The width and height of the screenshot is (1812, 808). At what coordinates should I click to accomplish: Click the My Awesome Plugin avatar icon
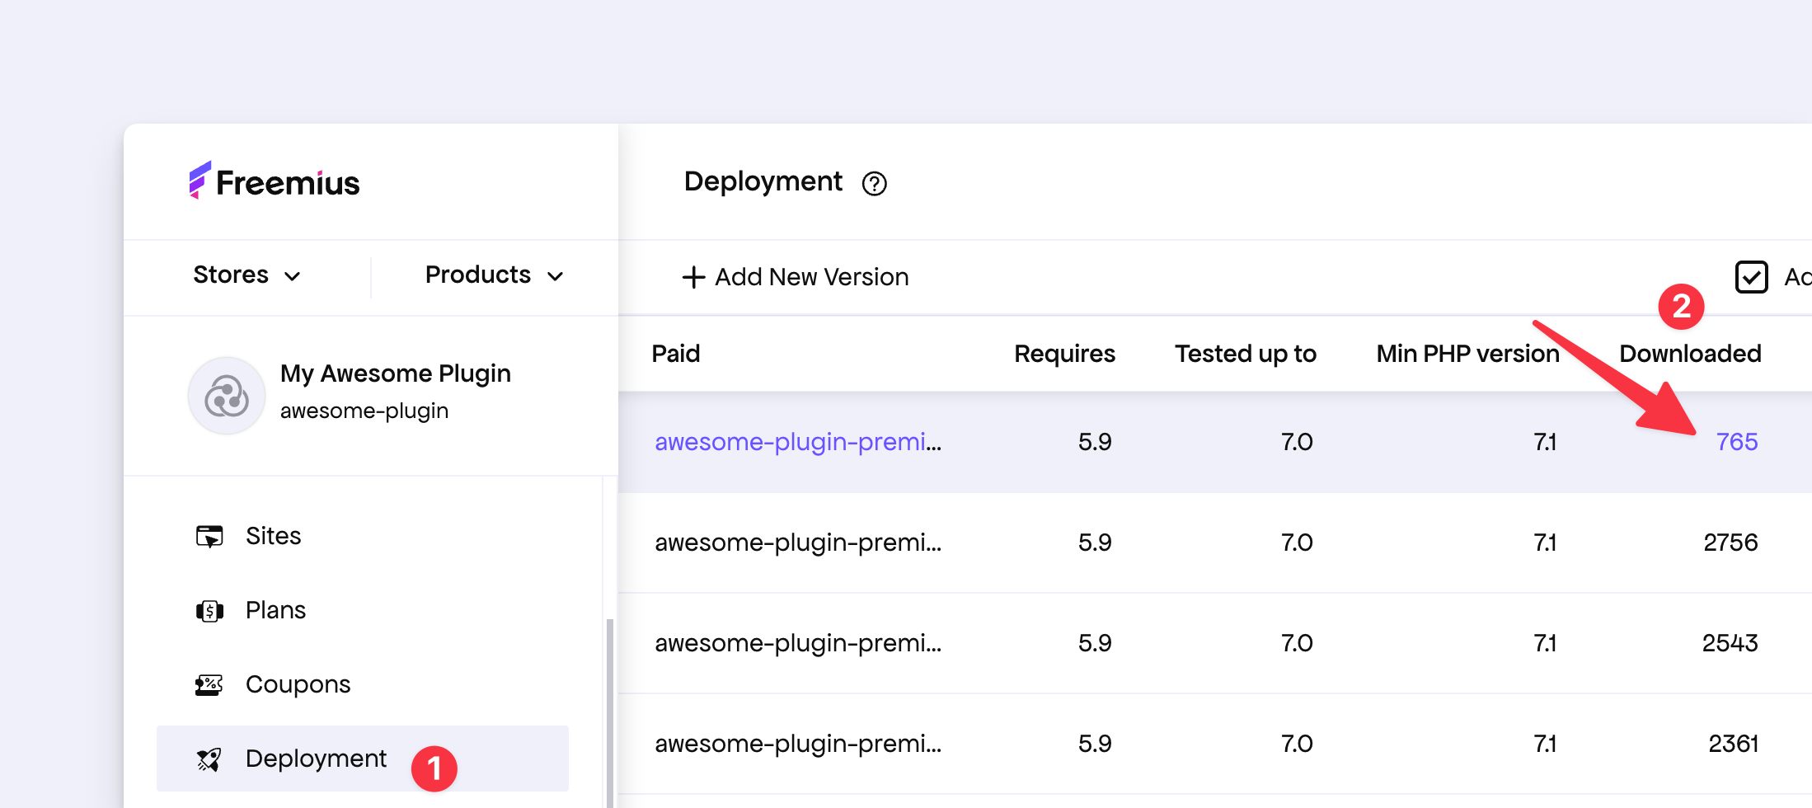[227, 396]
